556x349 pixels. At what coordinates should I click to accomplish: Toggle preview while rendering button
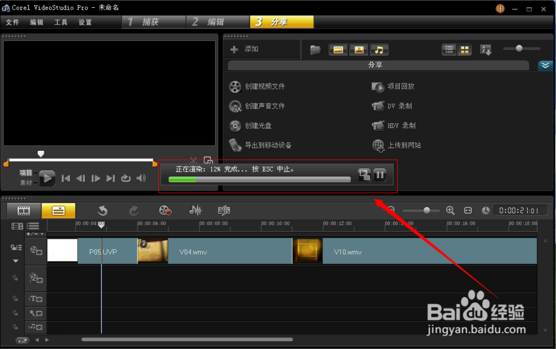364,175
